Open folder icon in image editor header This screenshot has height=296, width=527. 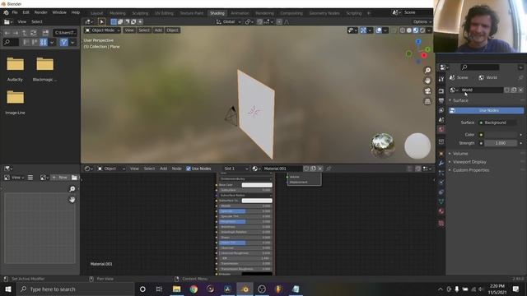pyautogui.click(x=74, y=178)
